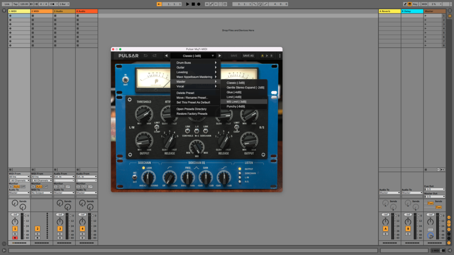The height and width of the screenshot is (255, 454).
Task: Toggle the A Reverb track activator
Action: click(x=385, y=229)
